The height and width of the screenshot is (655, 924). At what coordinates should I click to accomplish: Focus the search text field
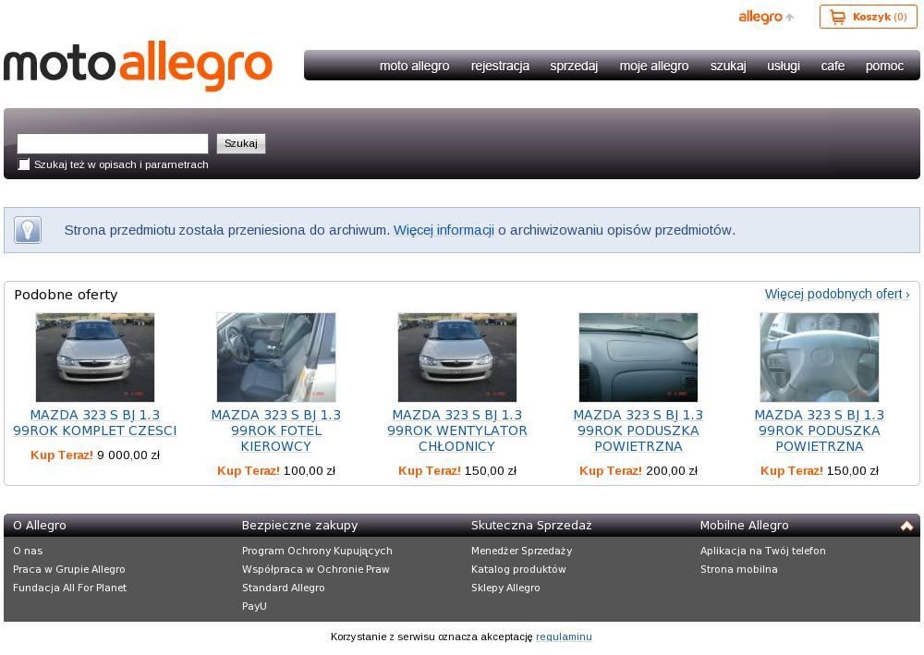click(x=113, y=143)
